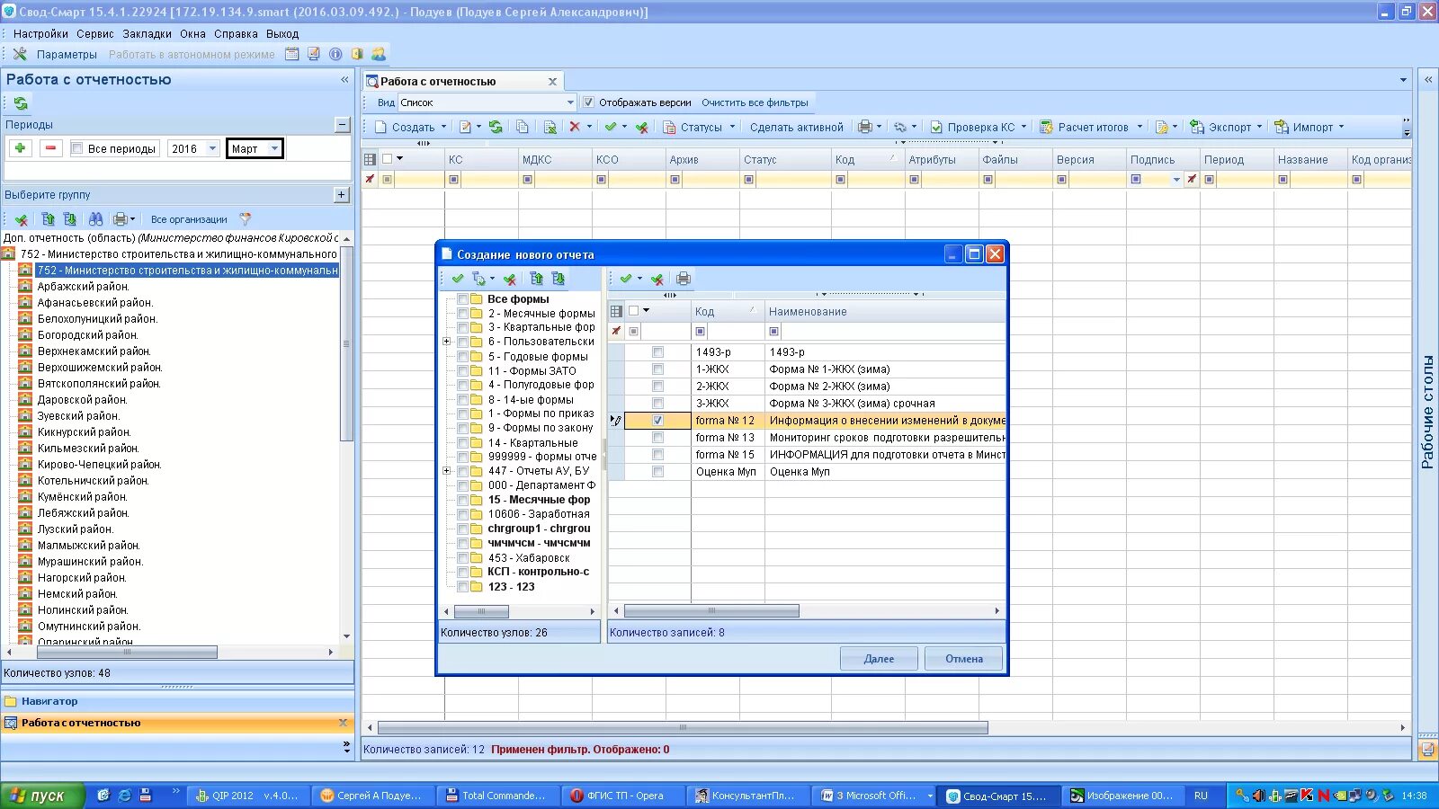Expand 447 - Отчеты АУ, БУ node
1439x809 pixels.
tap(446, 470)
